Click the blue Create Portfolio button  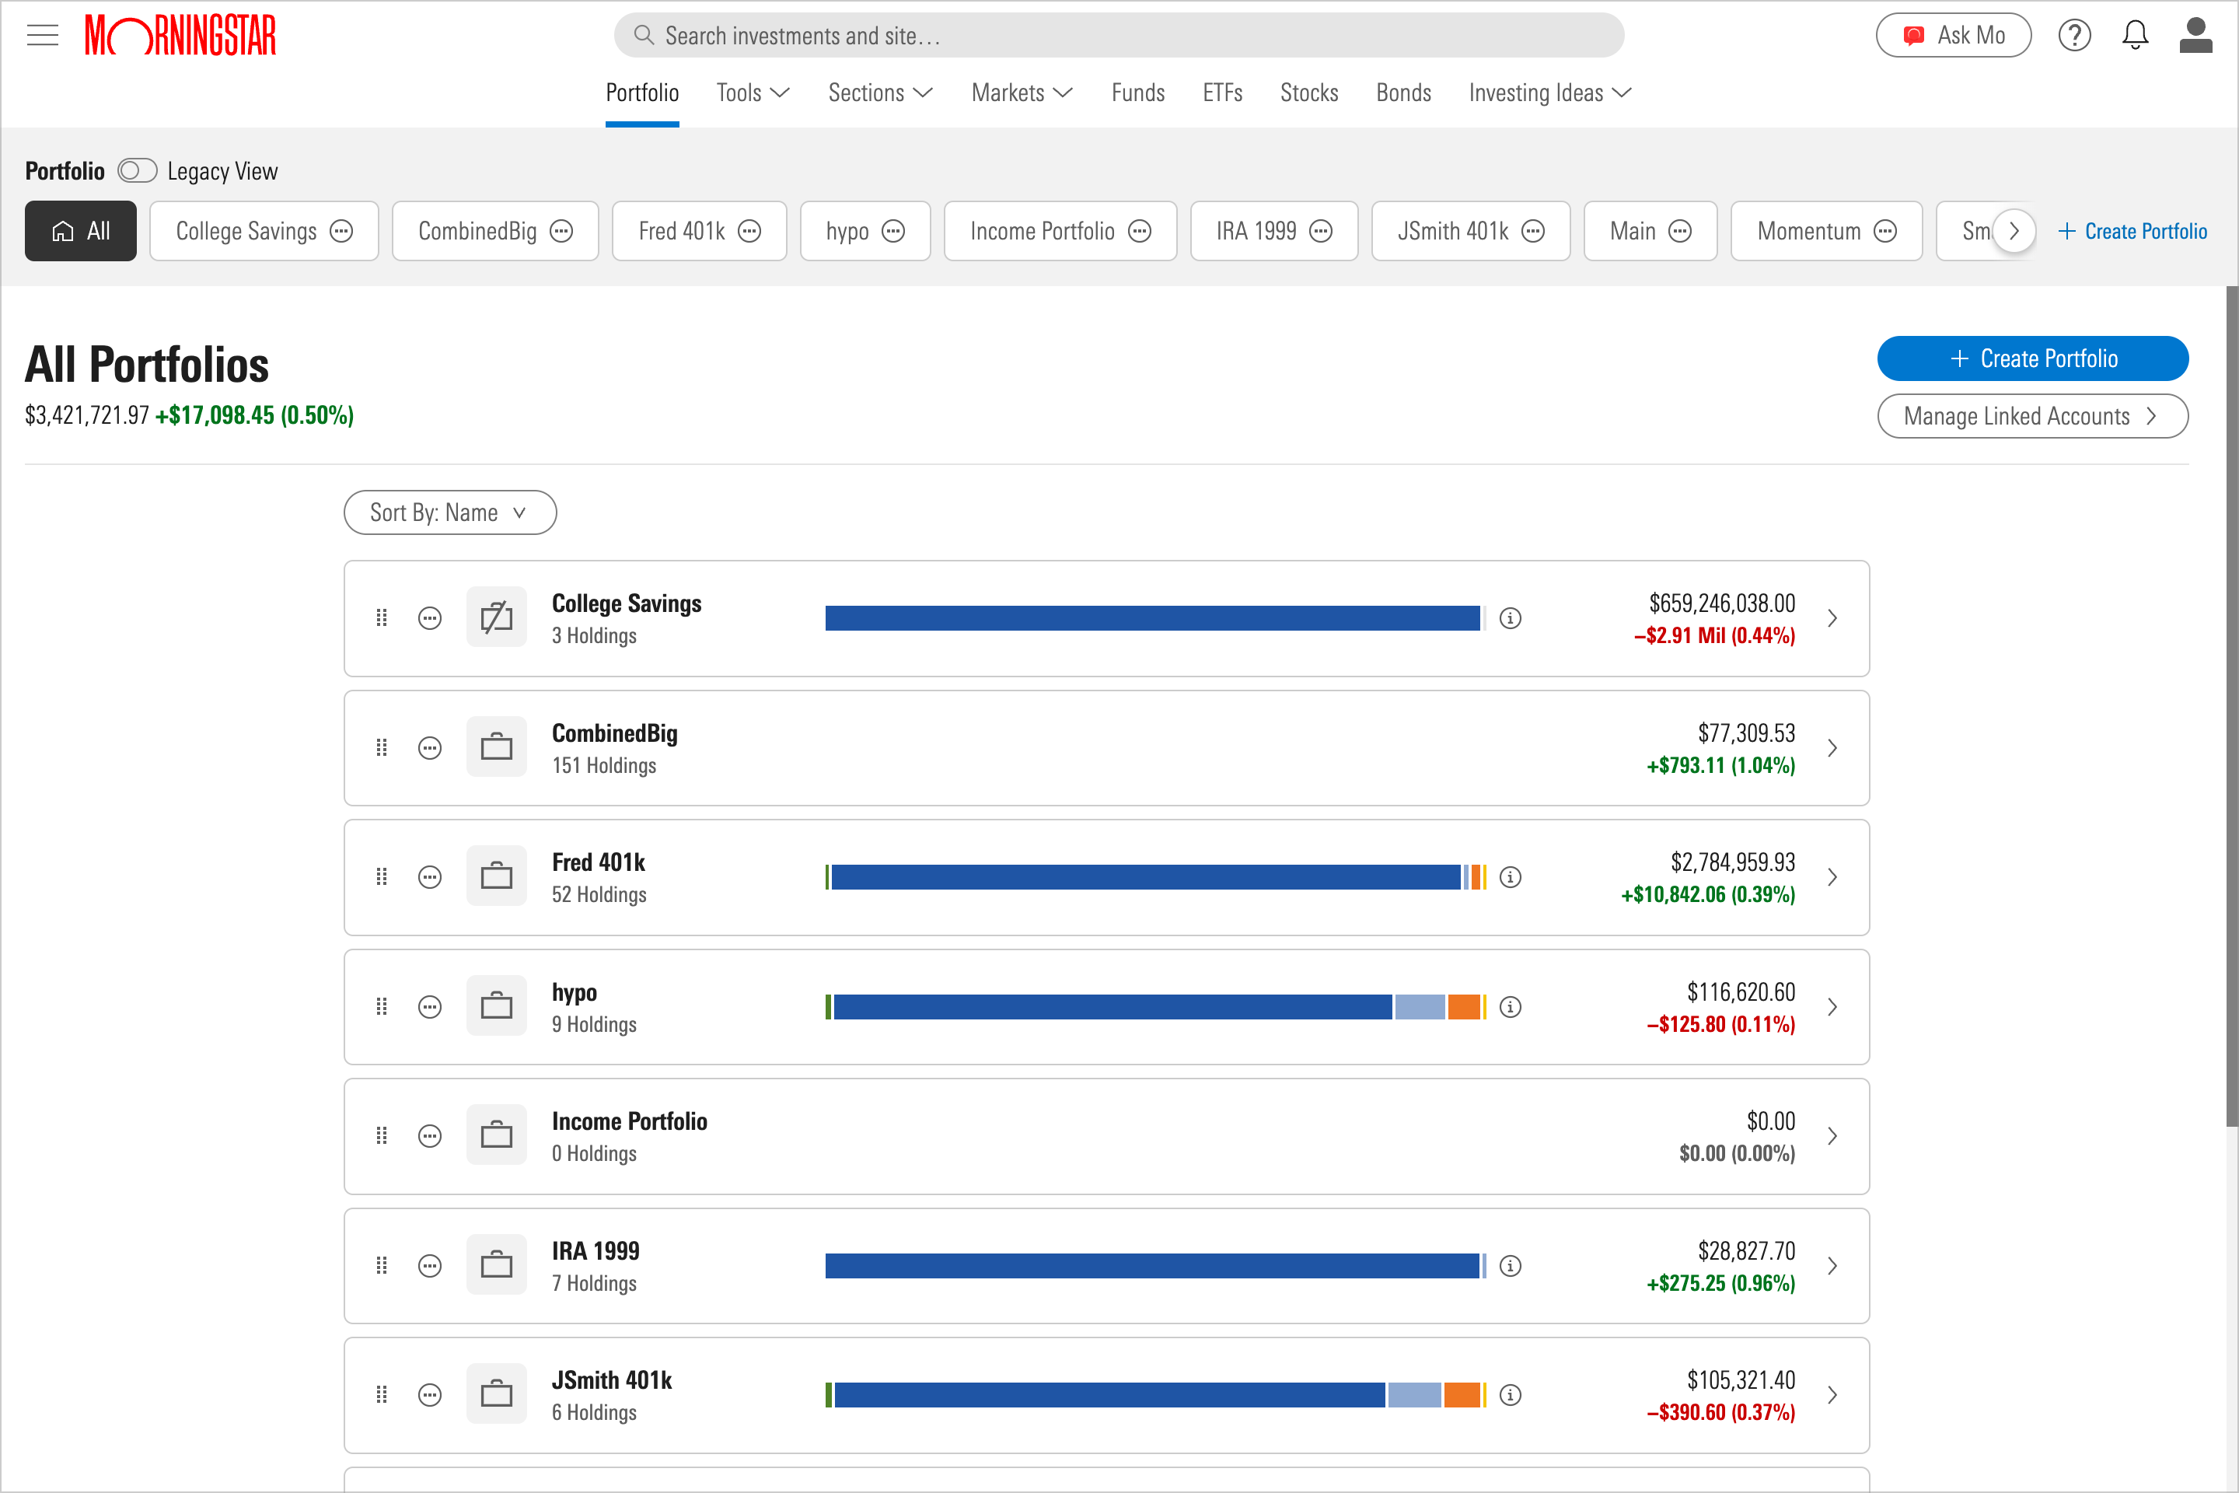click(2031, 358)
